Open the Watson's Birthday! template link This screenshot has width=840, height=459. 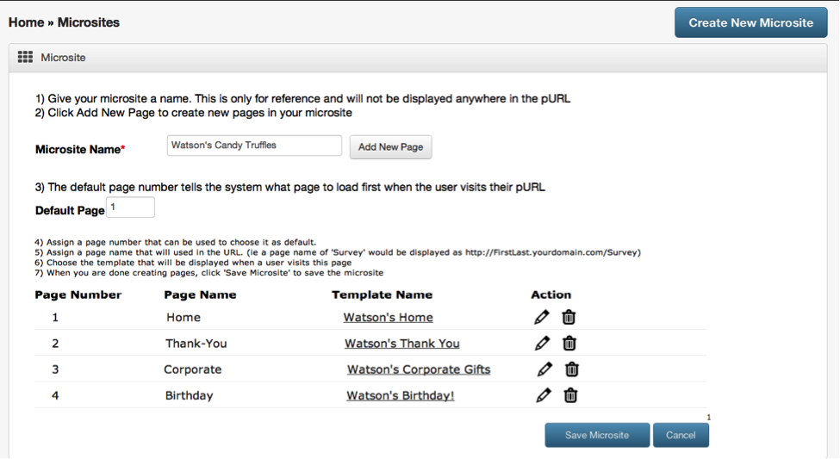[400, 396]
